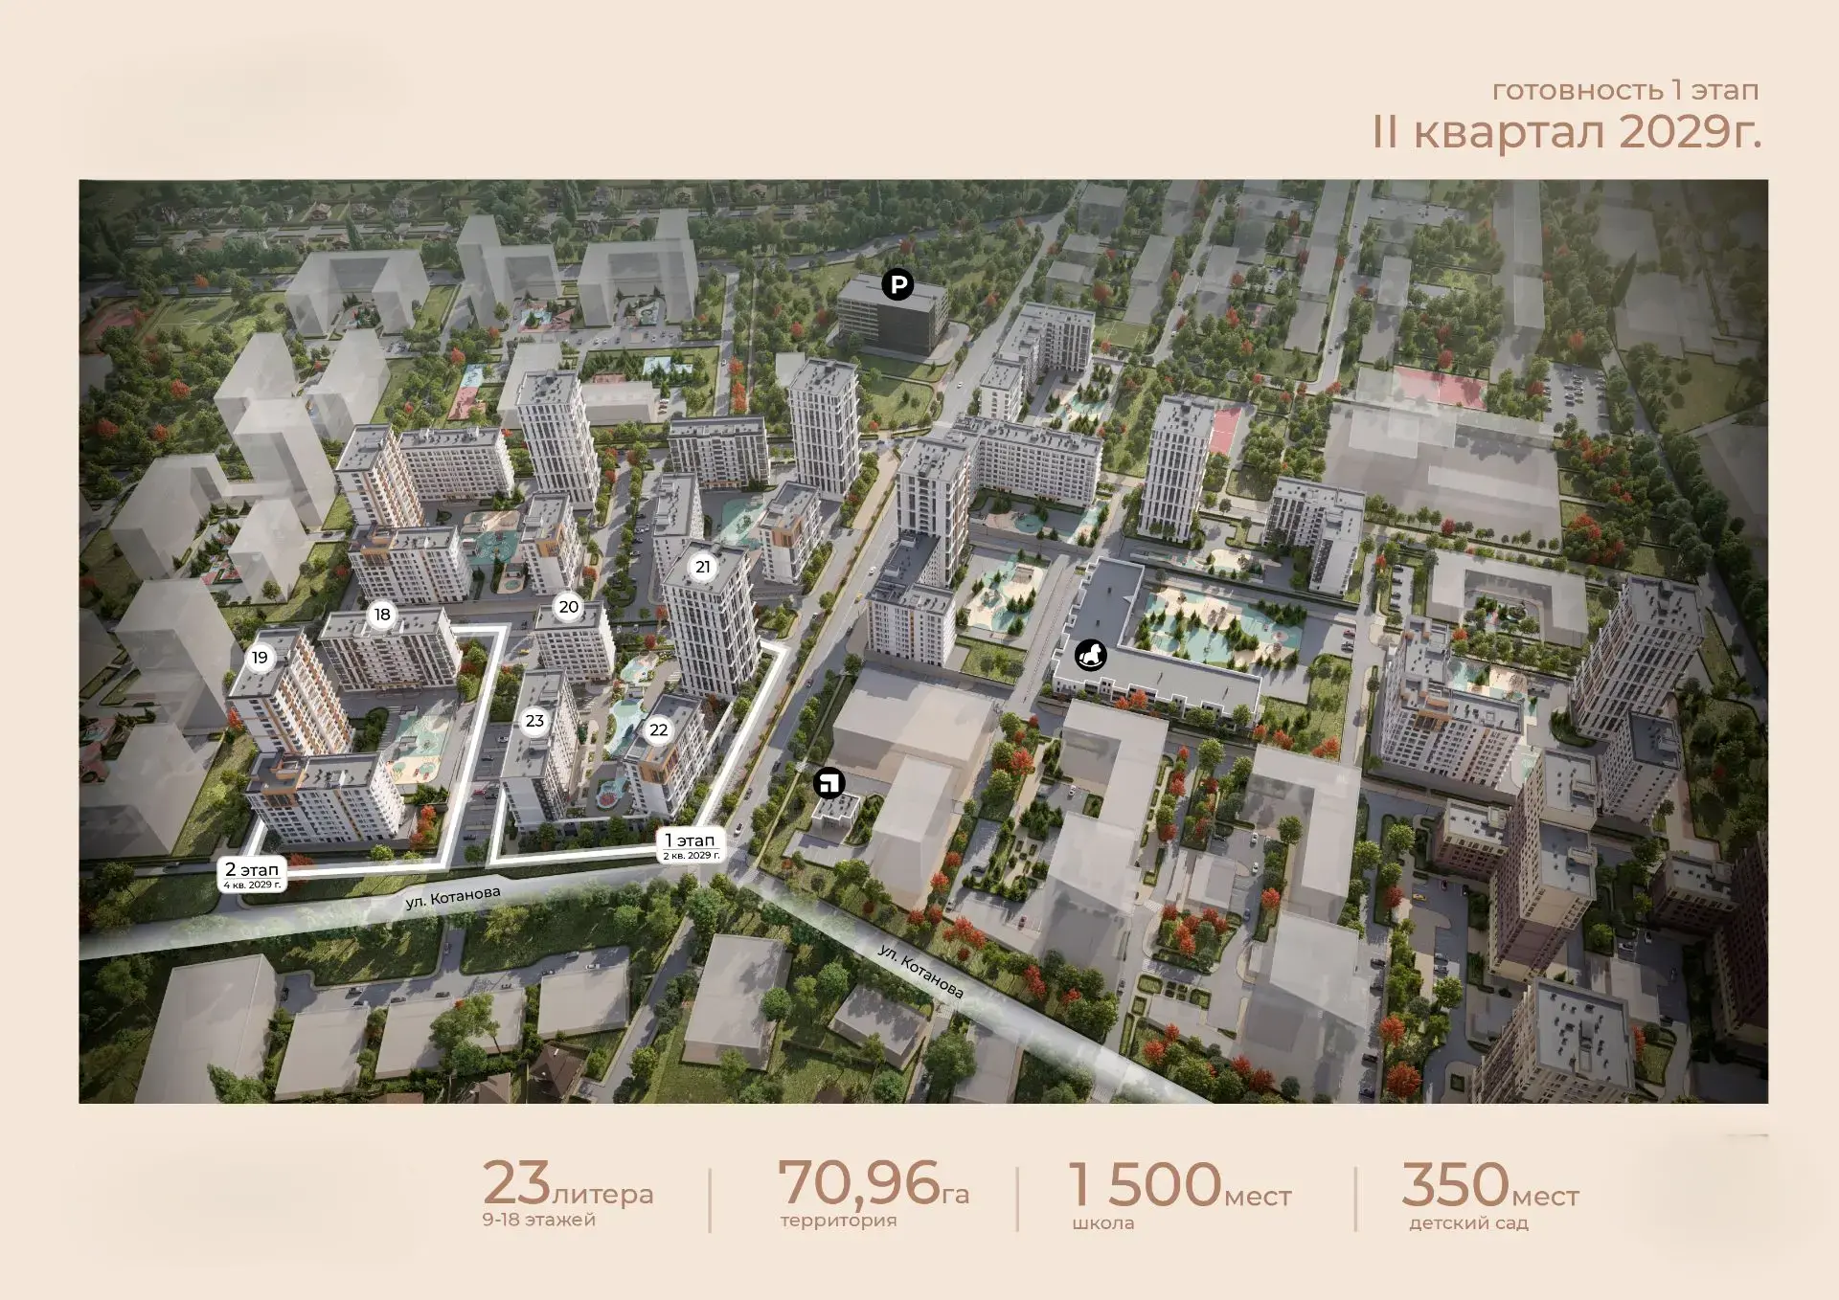Click the 'ул. Котанова' label on the left street

452,898
